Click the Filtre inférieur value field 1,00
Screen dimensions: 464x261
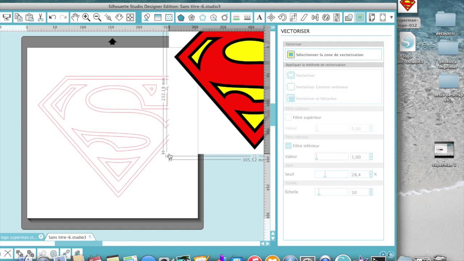359,157
